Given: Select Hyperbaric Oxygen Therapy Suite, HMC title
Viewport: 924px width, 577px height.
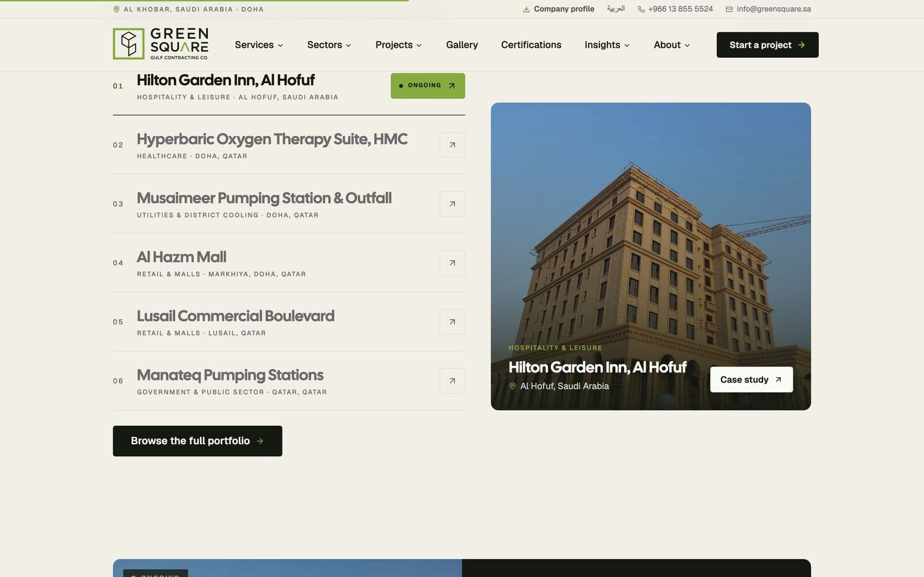Looking at the screenshot, I should tap(272, 139).
